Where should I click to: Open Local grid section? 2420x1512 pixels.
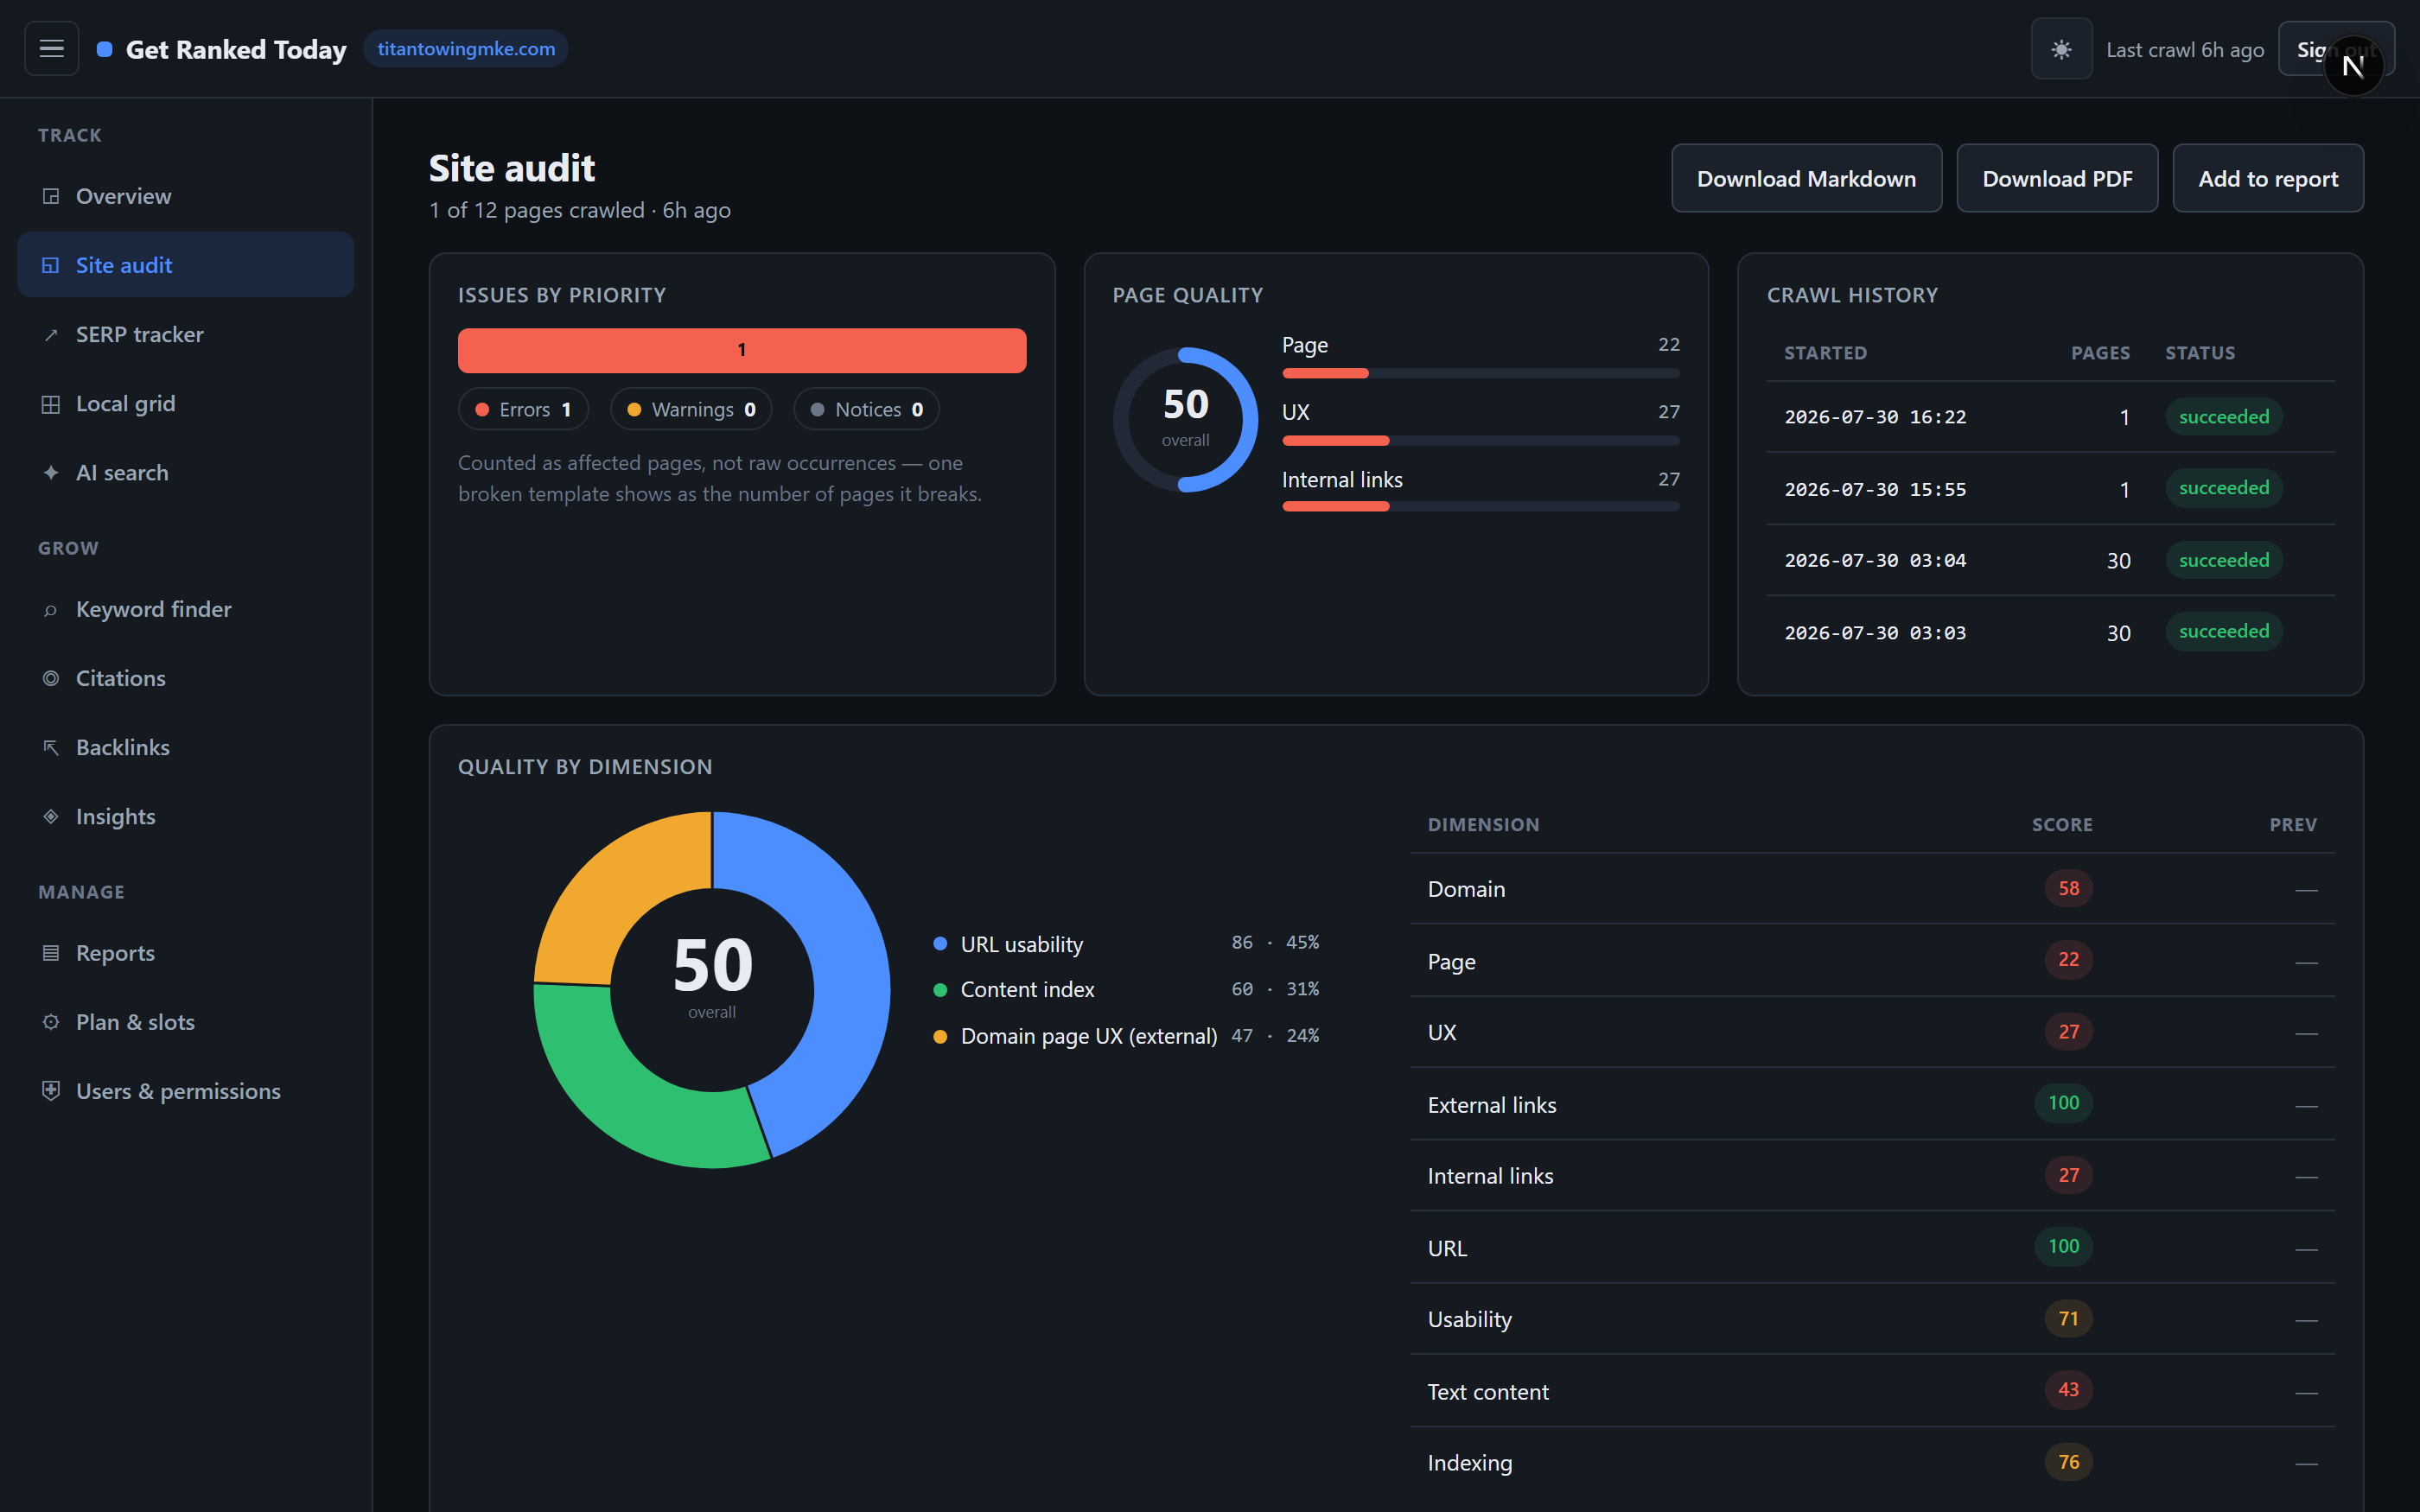coord(186,403)
